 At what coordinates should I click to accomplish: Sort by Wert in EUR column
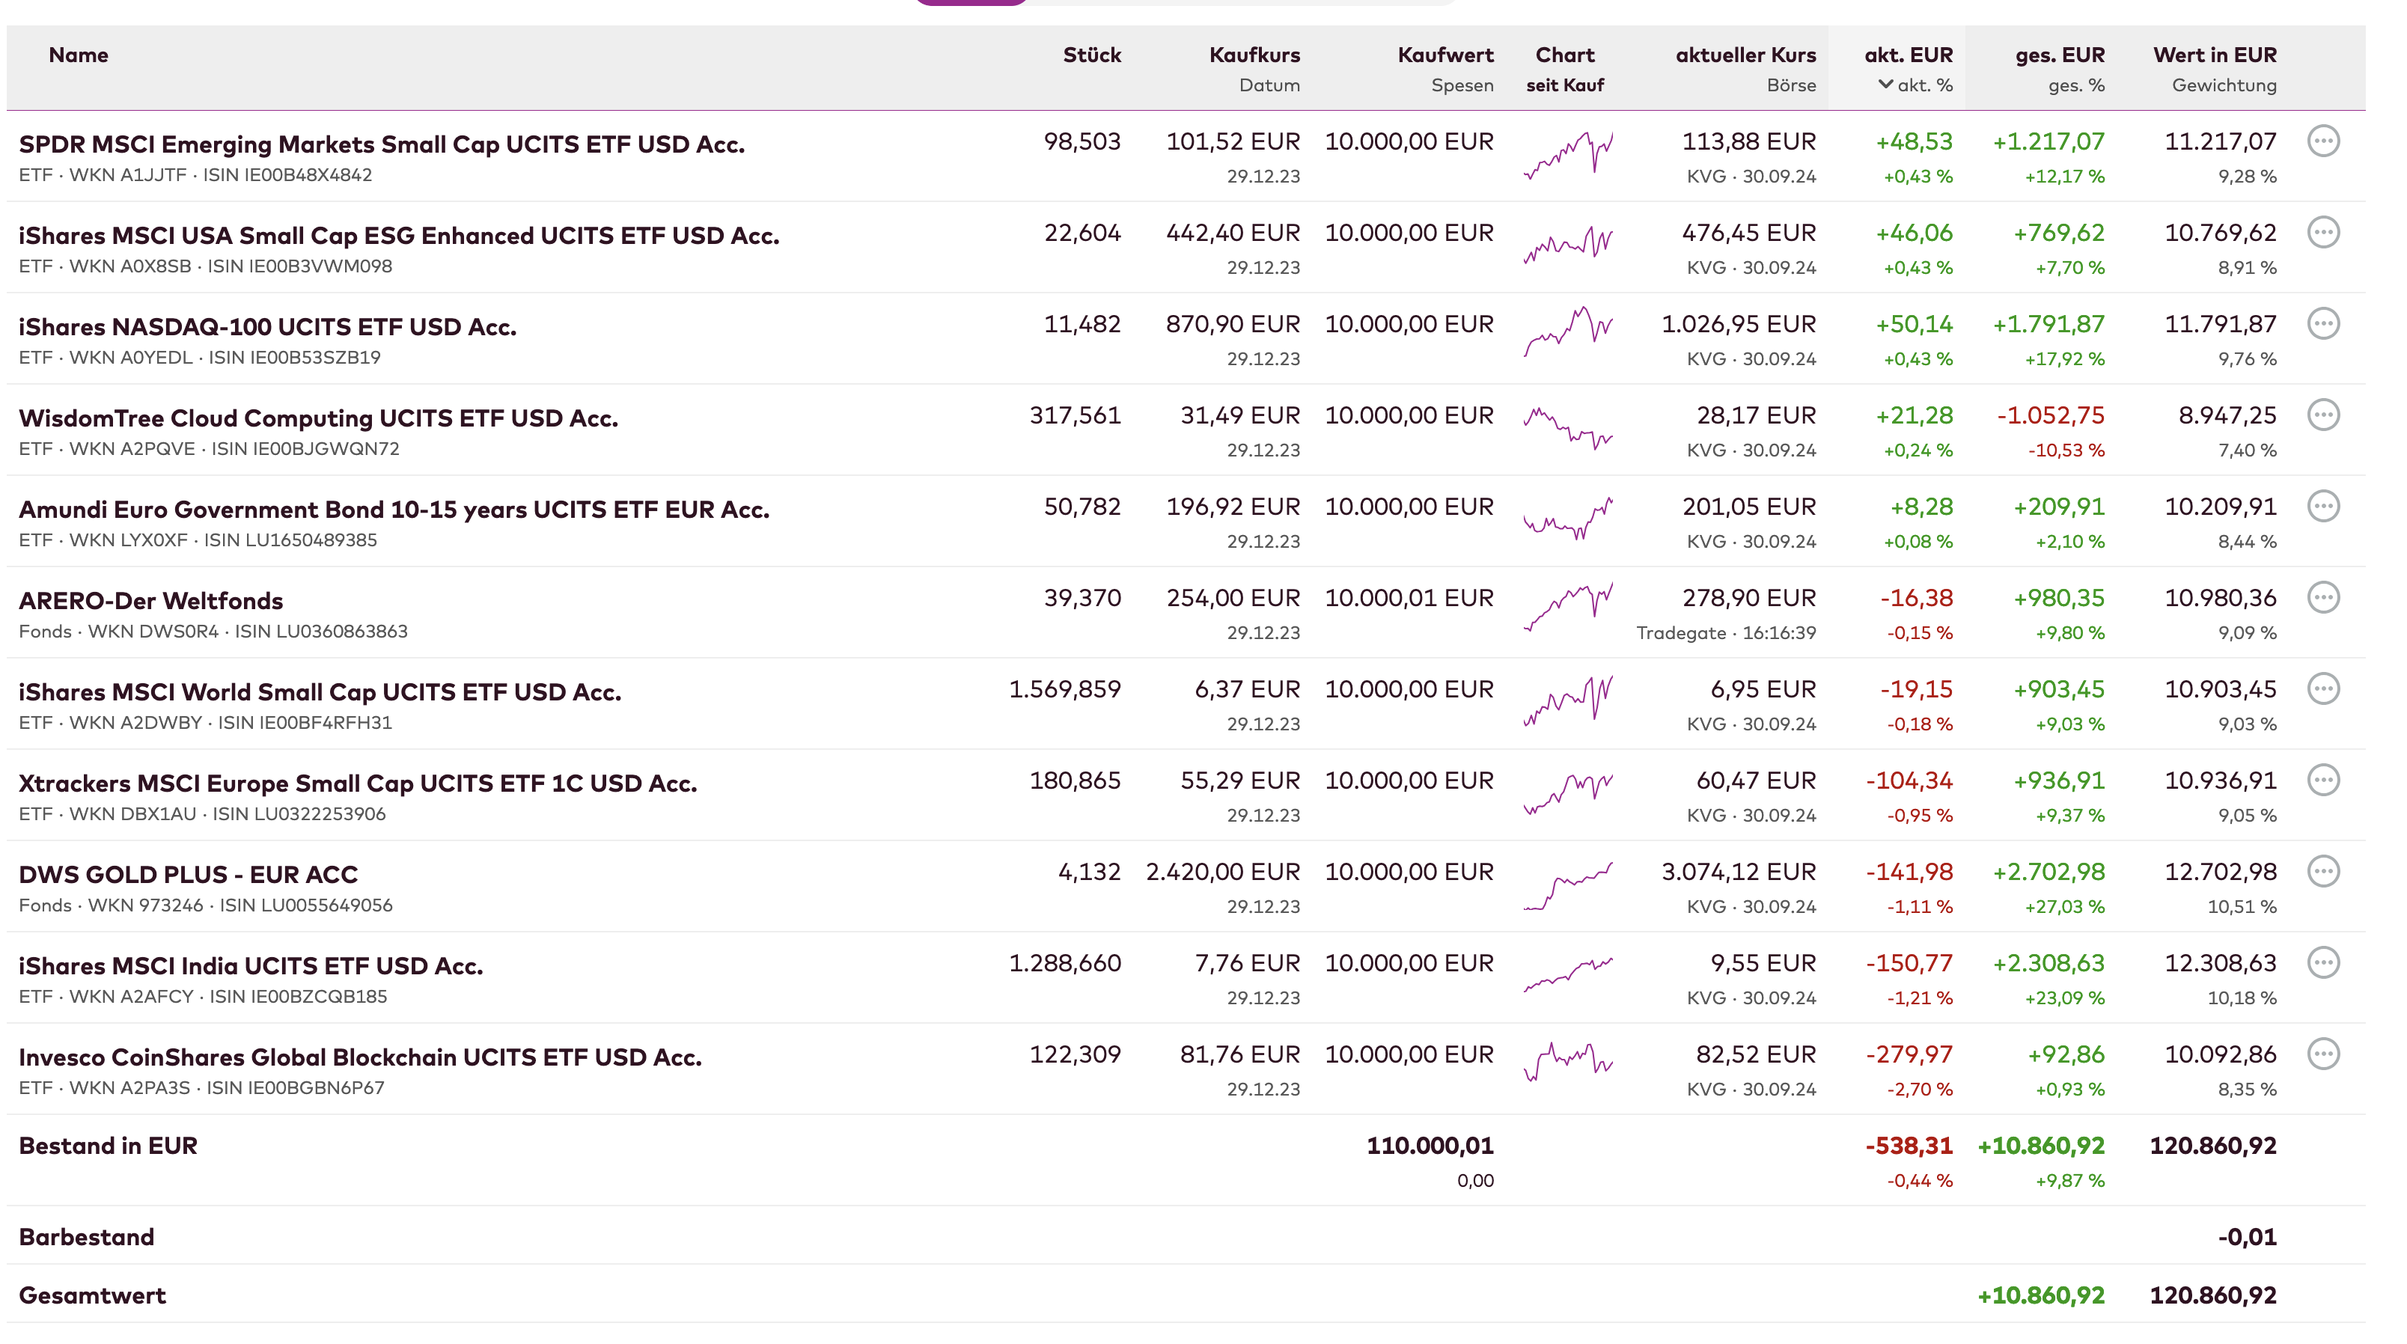[x=2214, y=55]
